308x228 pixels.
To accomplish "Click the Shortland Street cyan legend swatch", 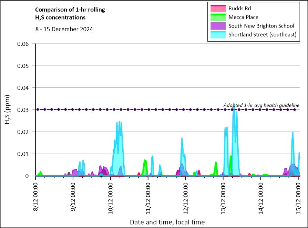I will (x=217, y=35).
